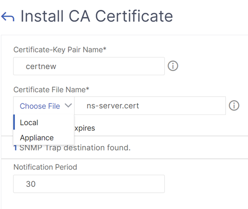Click the ns-server.cert file name field
248x209 pixels.
click(x=150, y=105)
